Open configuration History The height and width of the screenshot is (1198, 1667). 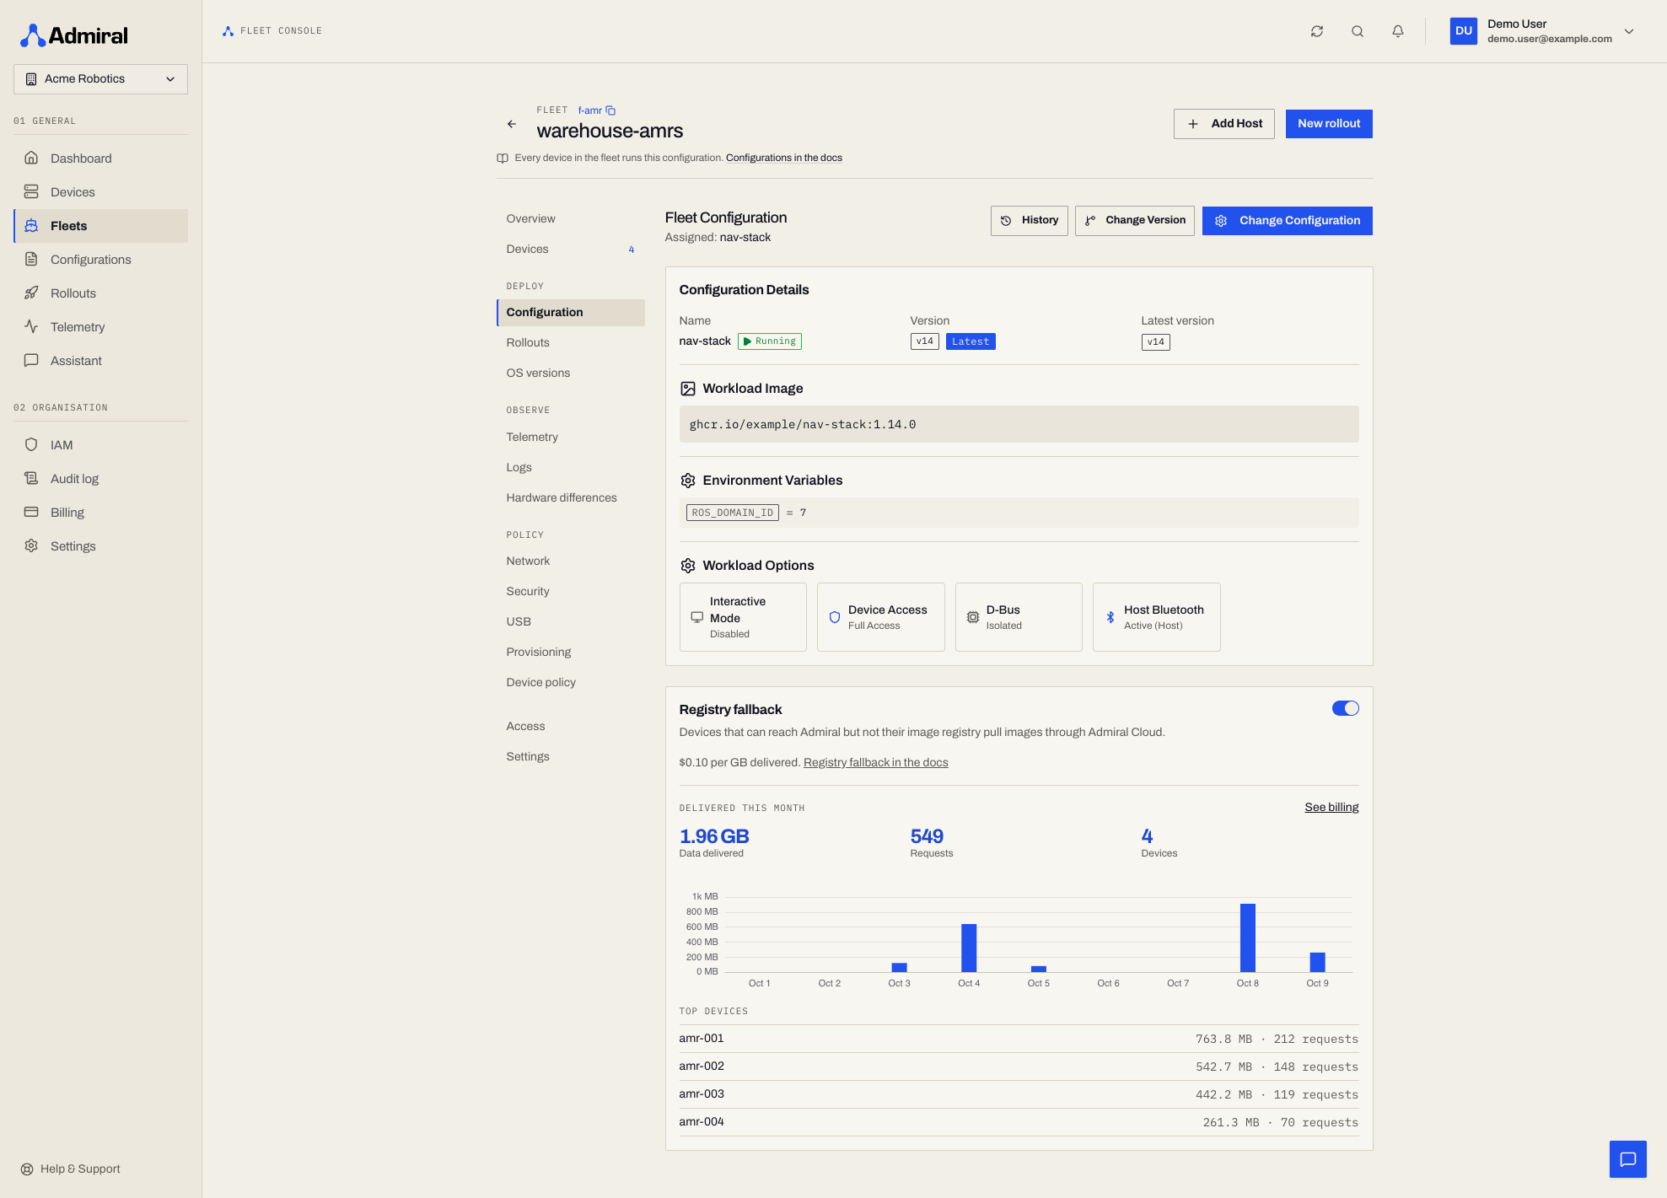click(x=1030, y=221)
